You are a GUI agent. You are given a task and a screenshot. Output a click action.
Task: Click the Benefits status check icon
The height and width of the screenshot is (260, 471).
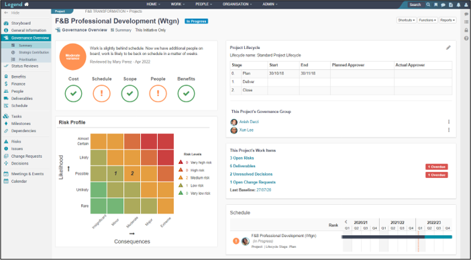coord(187,93)
